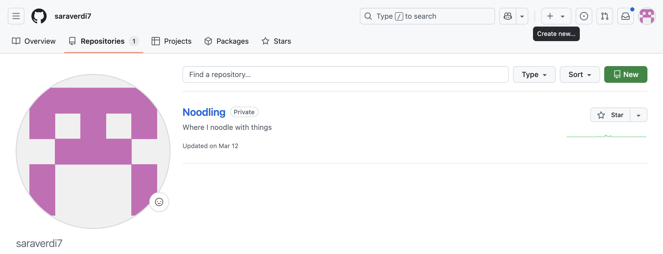Open the Type filter dropdown
The height and width of the screenshot is (254, 663).
[534, 74]
